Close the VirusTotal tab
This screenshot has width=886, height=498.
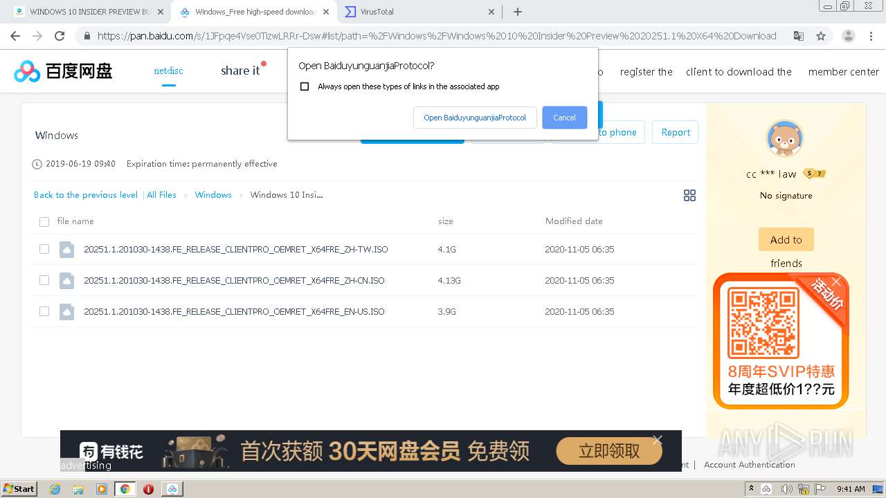(x=491, y=12)
